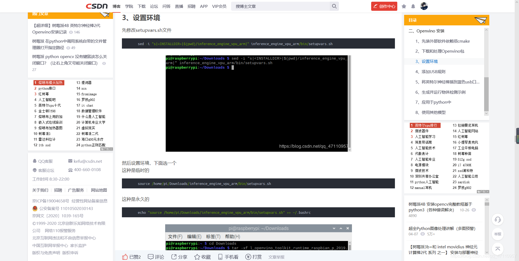
Task: Open favorites star icon in header
Action: (x=404, y=6)
